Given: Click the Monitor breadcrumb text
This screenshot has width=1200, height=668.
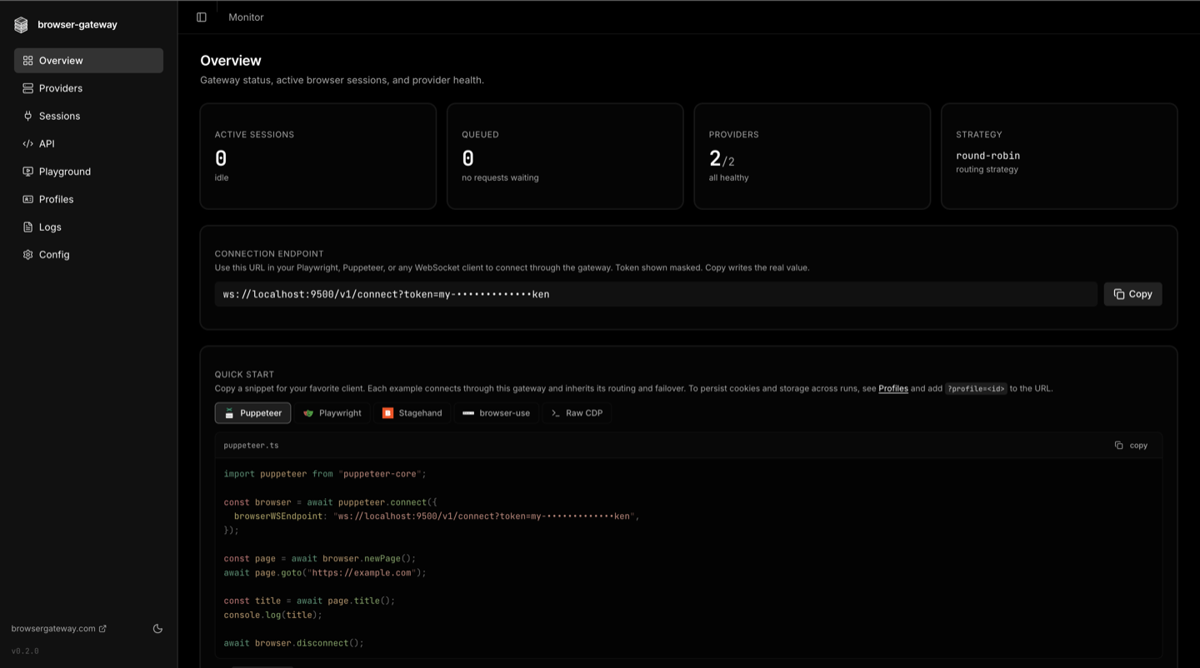Looking at the screenshot, I should pyautogui.click(x=246, y=17).
